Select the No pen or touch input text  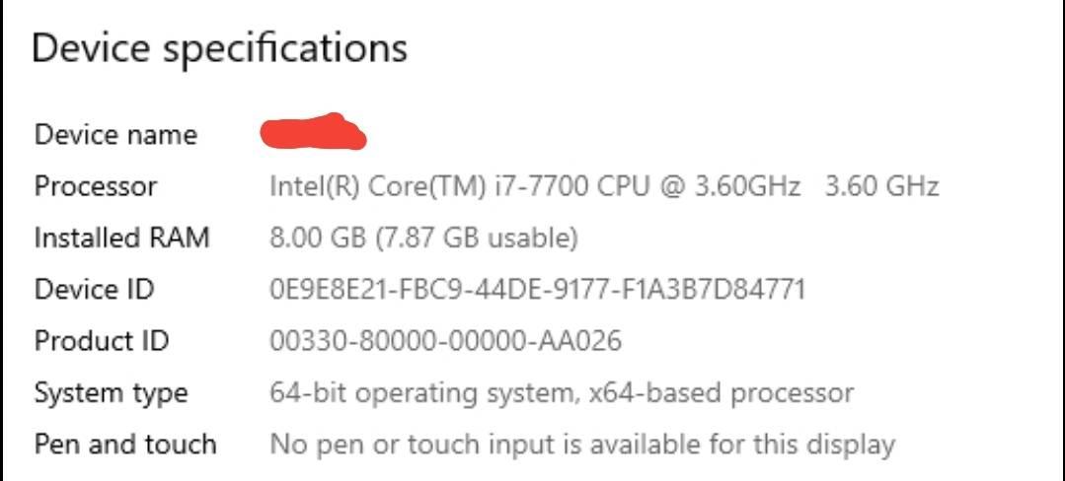[582, 446]
